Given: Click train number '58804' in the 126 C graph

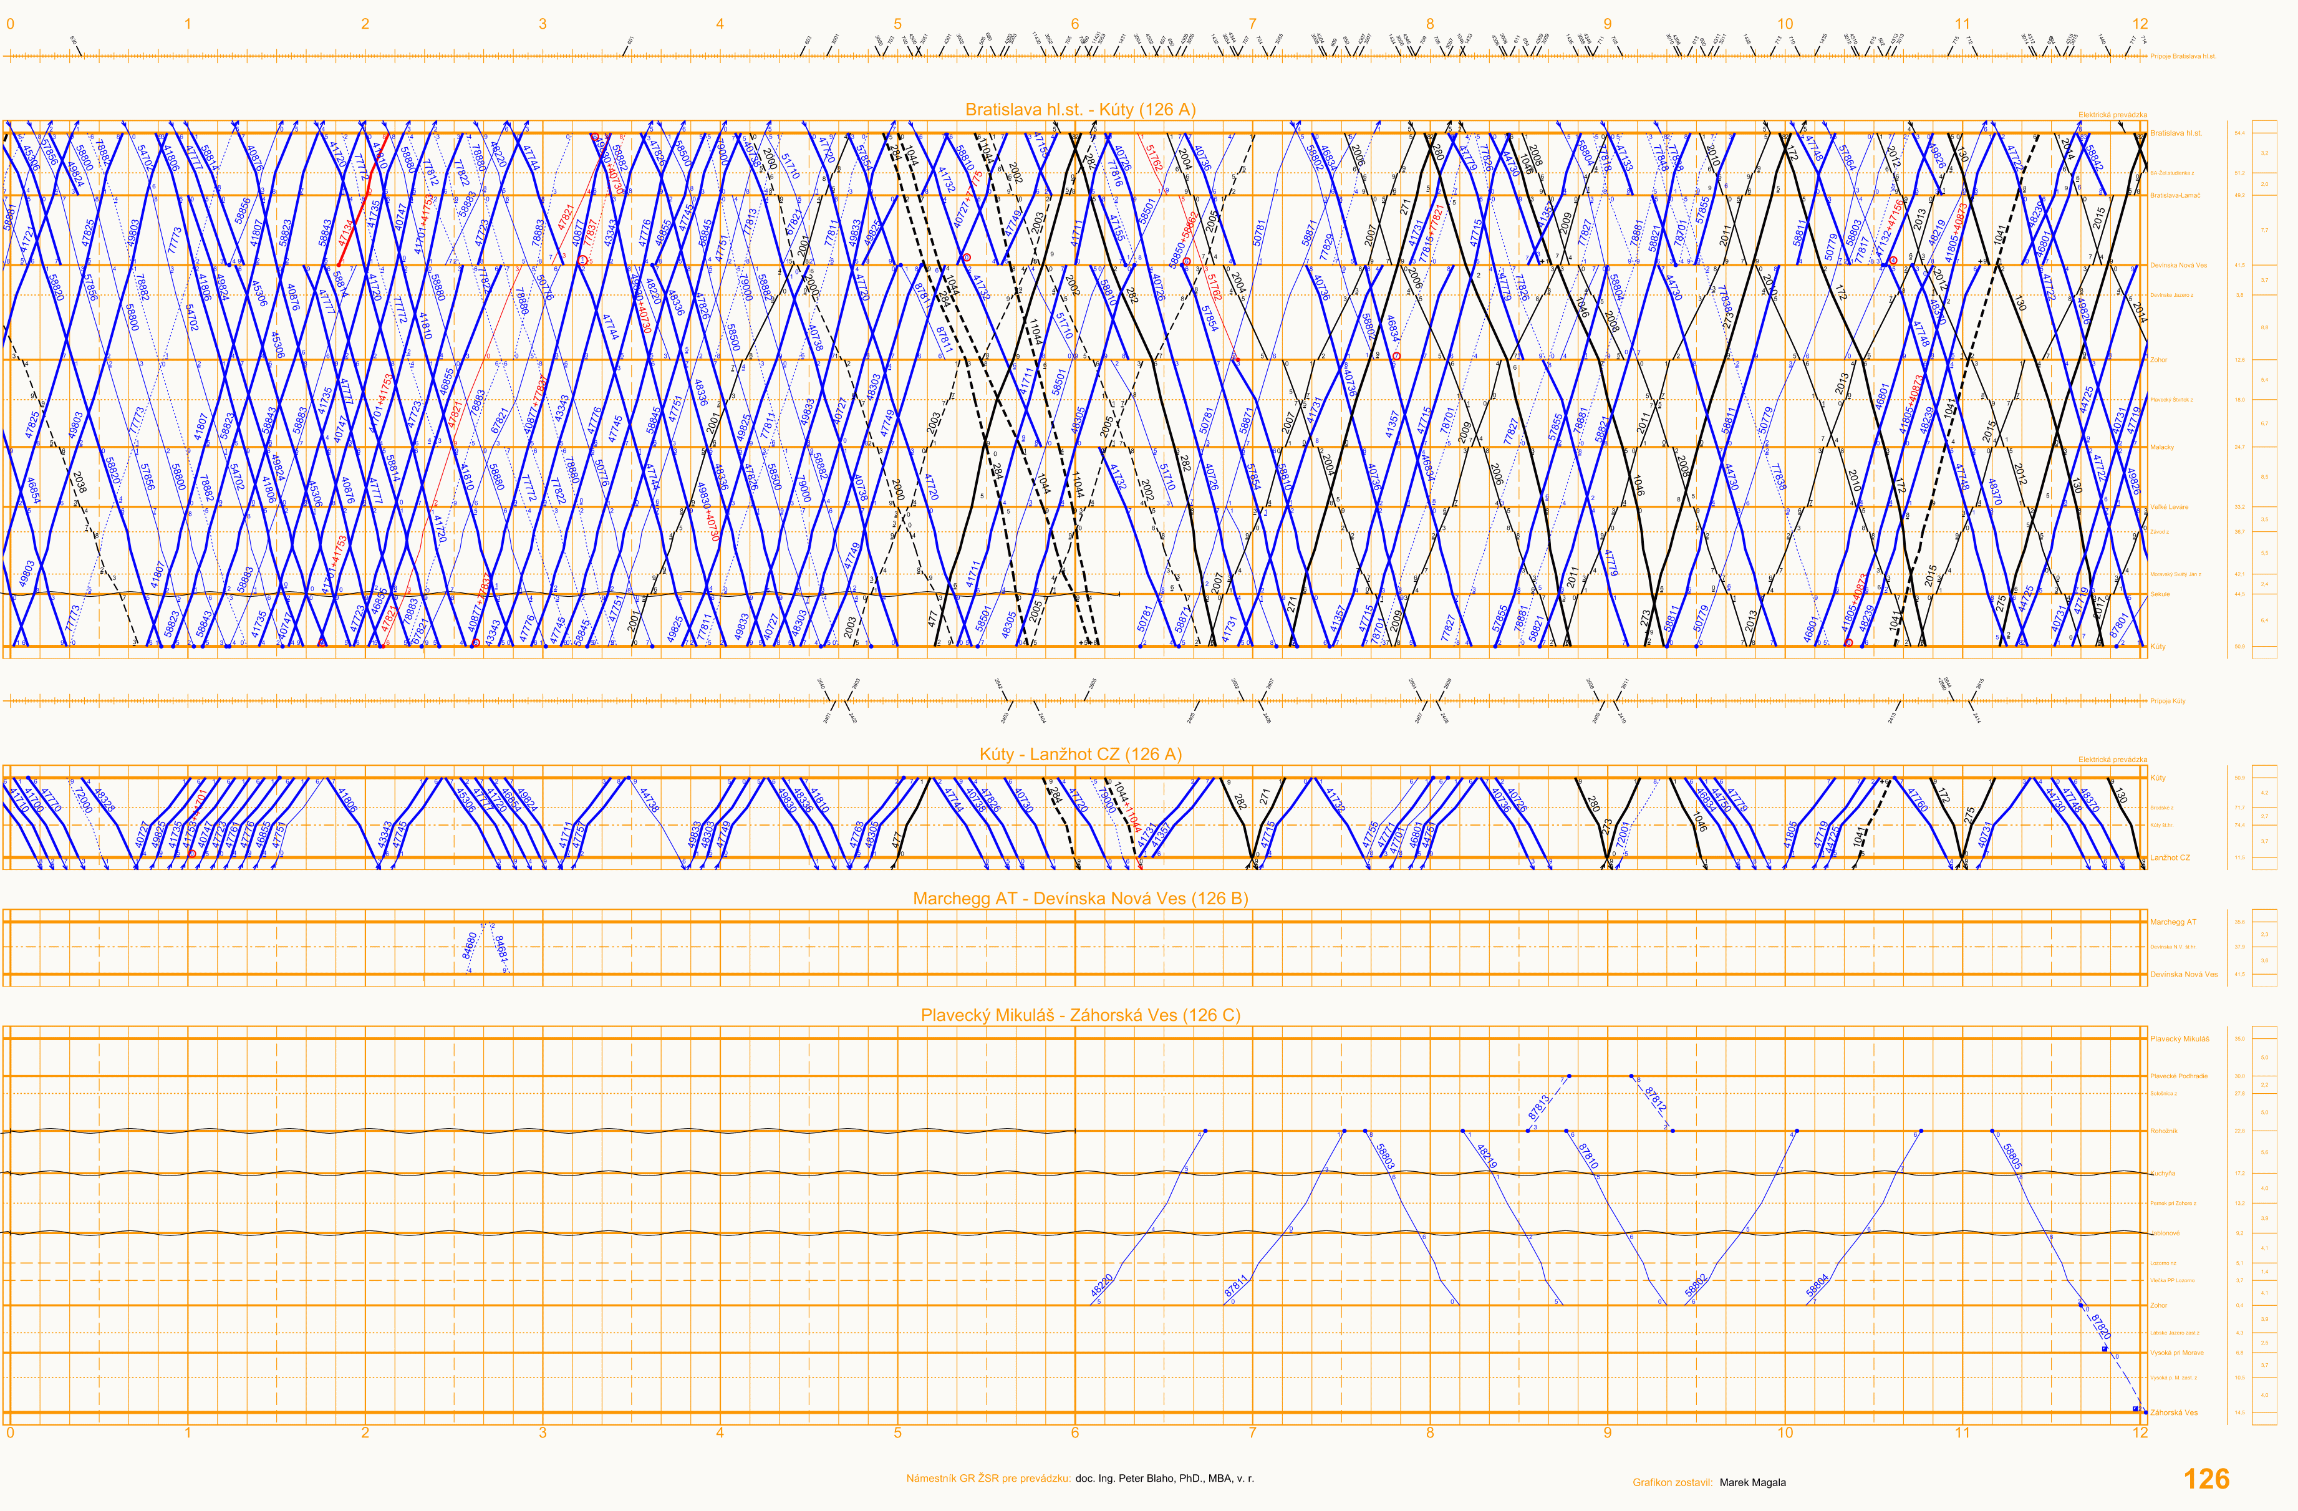Looking at the screenshot, I should pos(1817,1285).
